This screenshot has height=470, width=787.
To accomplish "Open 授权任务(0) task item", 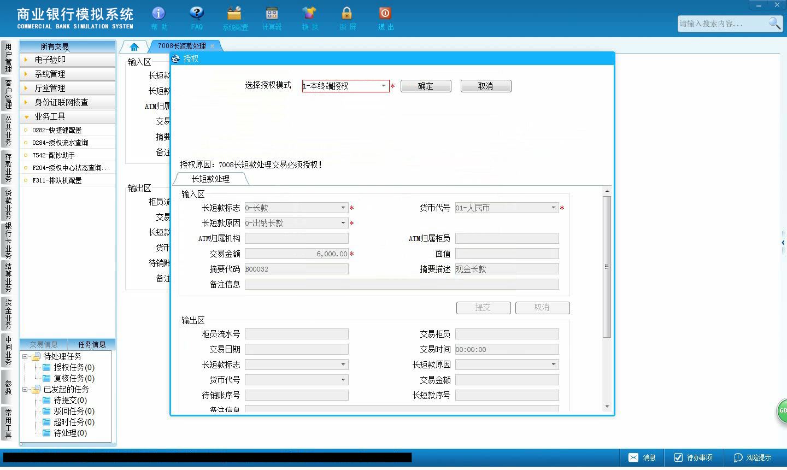I will click(x=74, y=367).
